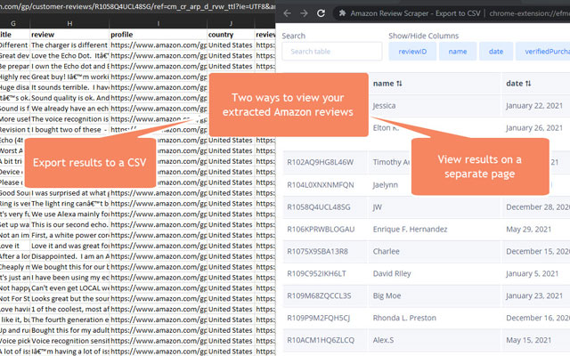Screen dimensions: 570x356
Task: Click review ID R102AQ9HG8L46W
Action: coord(321,162)
